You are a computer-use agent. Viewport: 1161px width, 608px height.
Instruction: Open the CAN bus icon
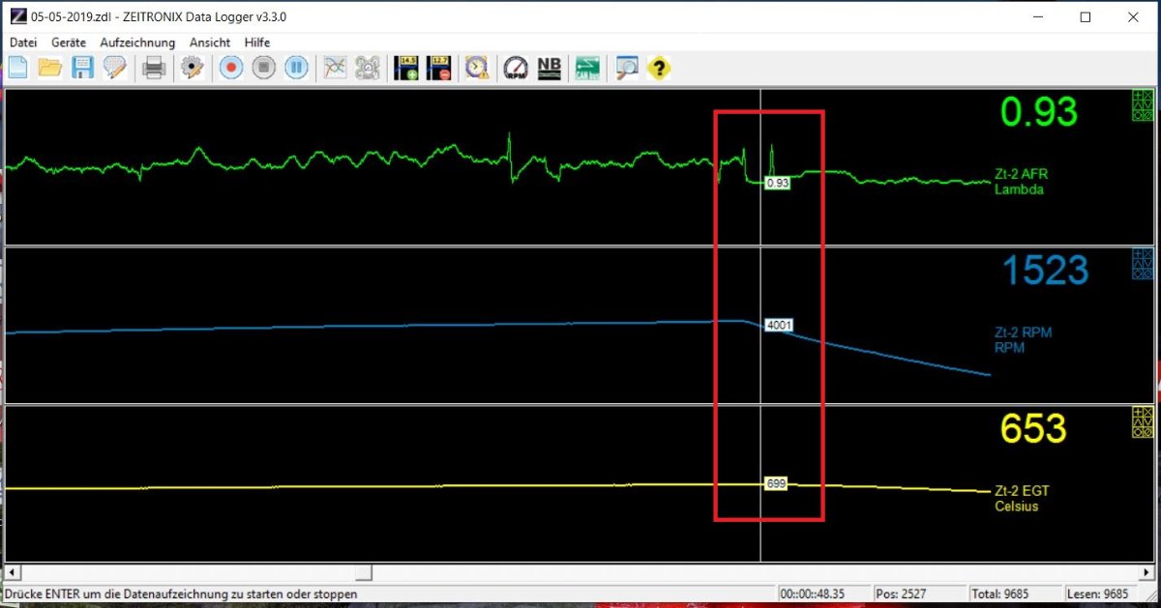point(587,68)
